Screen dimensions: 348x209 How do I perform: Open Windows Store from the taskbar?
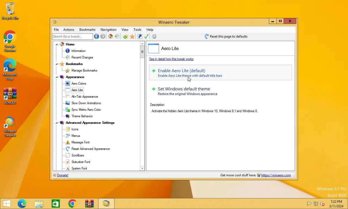[x=56, y=204]
